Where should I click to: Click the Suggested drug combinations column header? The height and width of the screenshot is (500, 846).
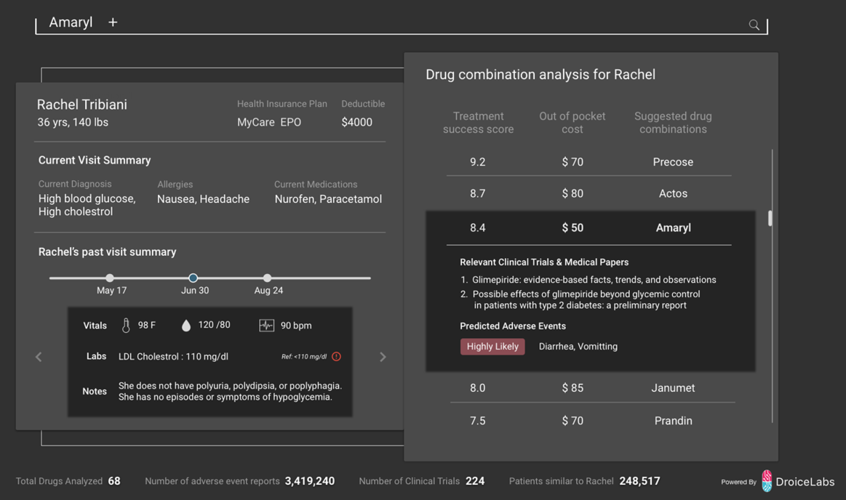673,123
